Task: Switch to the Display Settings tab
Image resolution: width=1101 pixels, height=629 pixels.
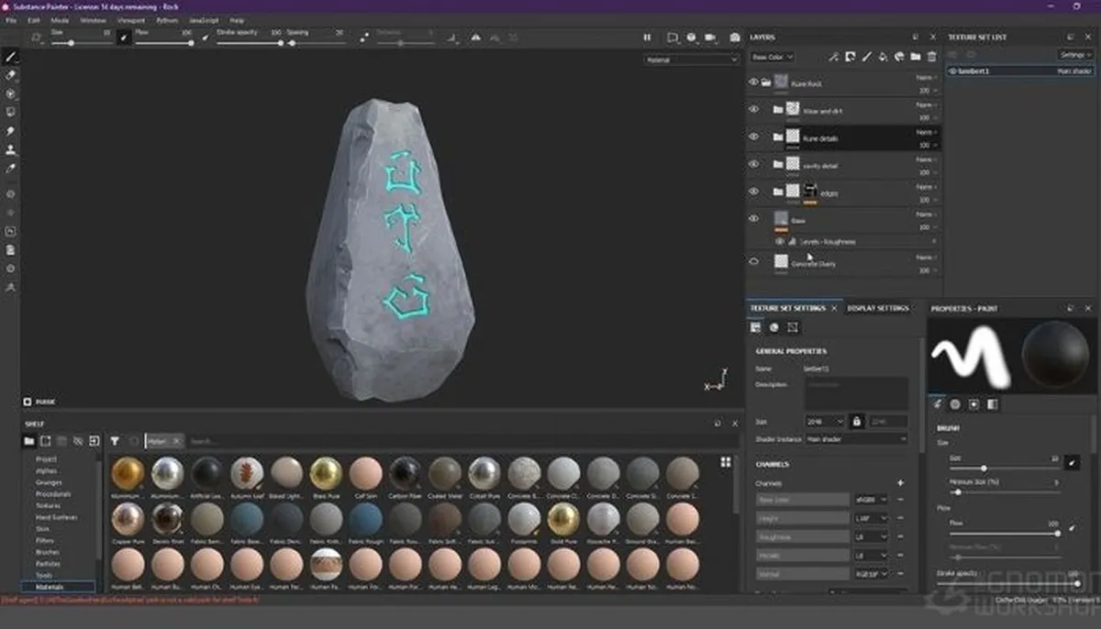Action: click(878, 308)
